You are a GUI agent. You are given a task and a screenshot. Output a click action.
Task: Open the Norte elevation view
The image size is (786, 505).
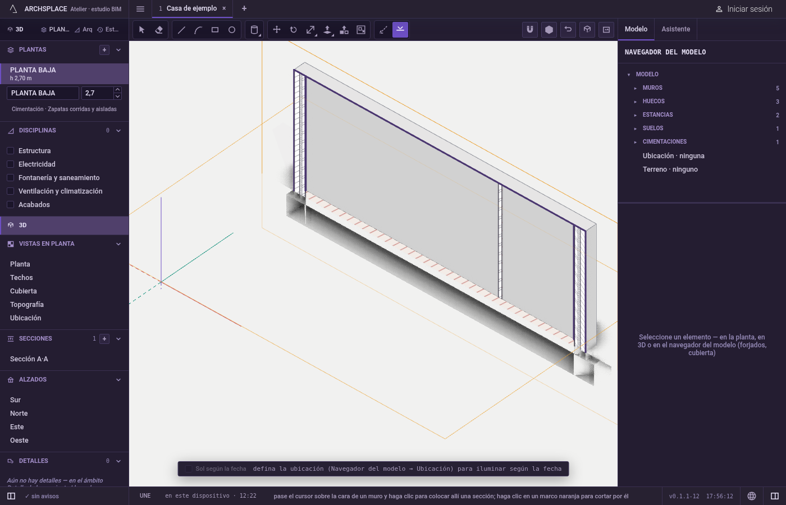(x=19, y=414)
